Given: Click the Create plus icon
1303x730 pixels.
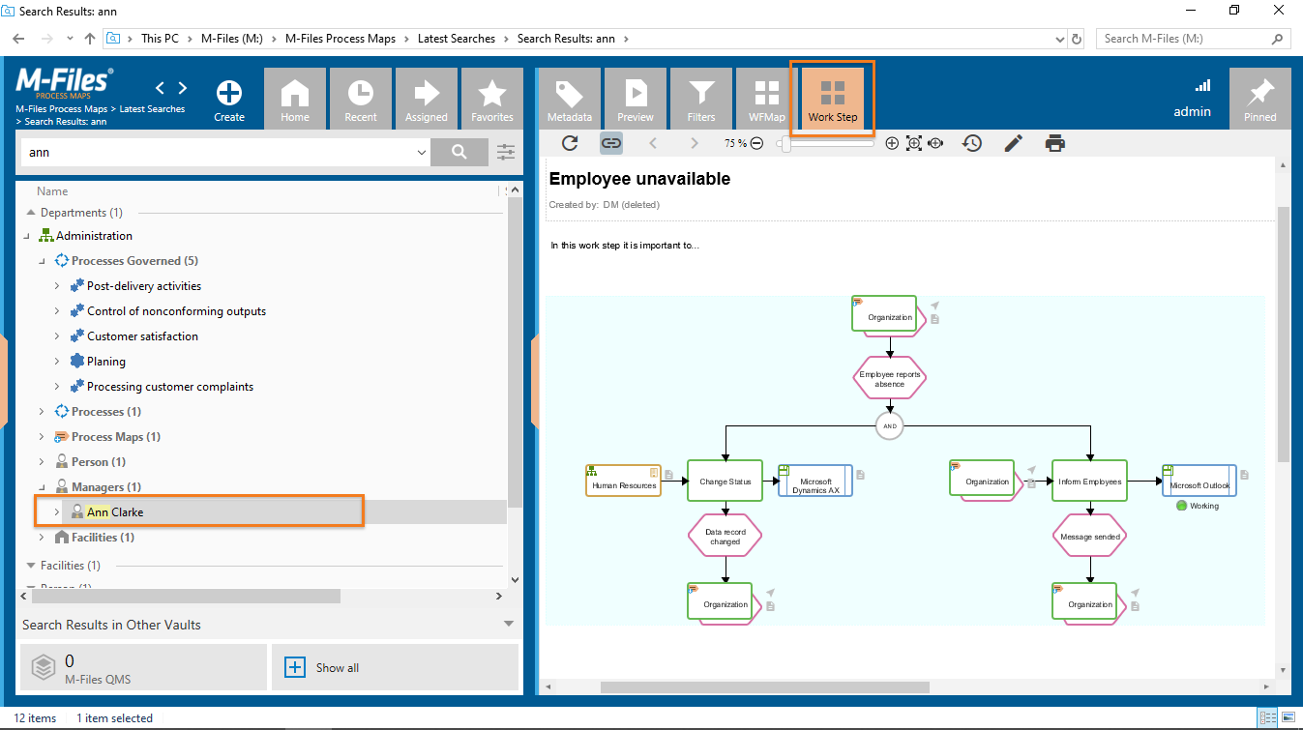Looking at the screenshot, I should click(x=229, y=94).
